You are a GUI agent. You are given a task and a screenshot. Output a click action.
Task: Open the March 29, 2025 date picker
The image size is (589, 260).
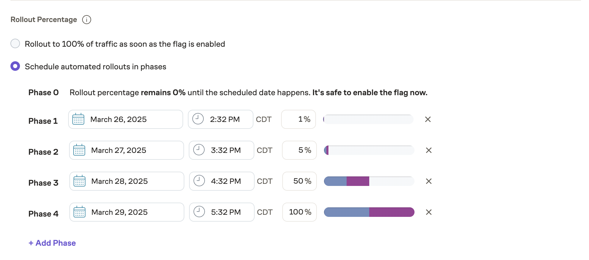coord(127,212)
